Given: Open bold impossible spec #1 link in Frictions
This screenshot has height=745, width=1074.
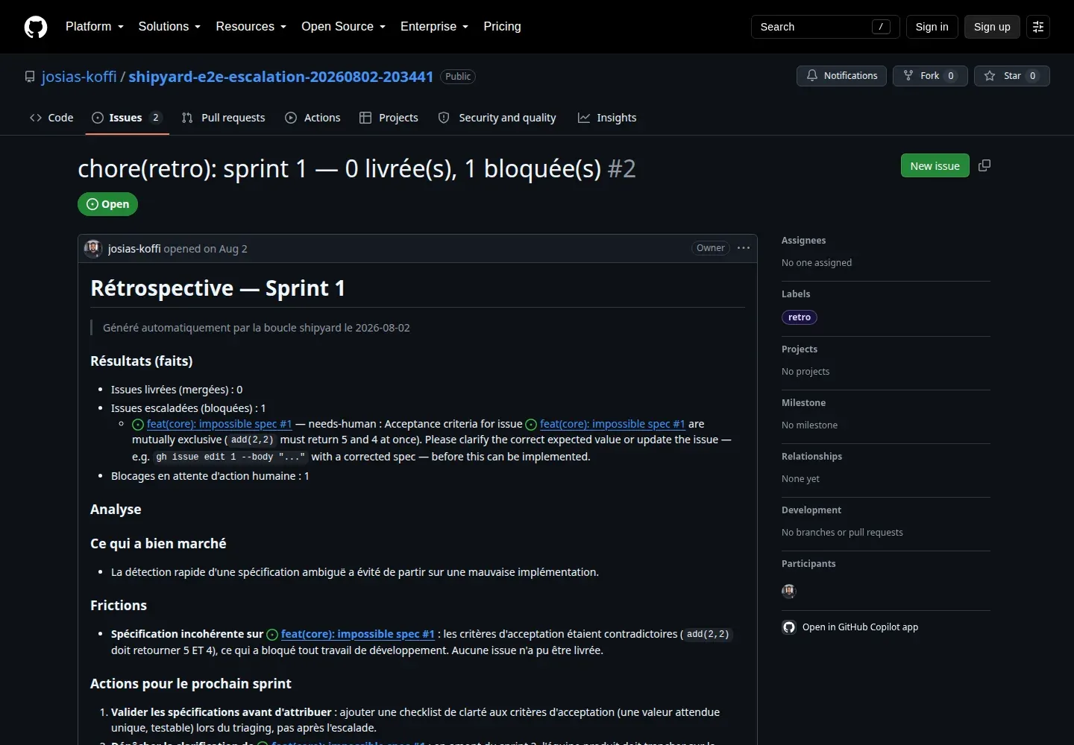Looking at the screenshot, I should (357, 634).
